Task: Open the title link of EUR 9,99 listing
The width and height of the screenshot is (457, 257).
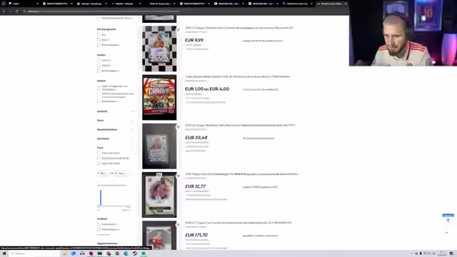Action: (239, 28)
